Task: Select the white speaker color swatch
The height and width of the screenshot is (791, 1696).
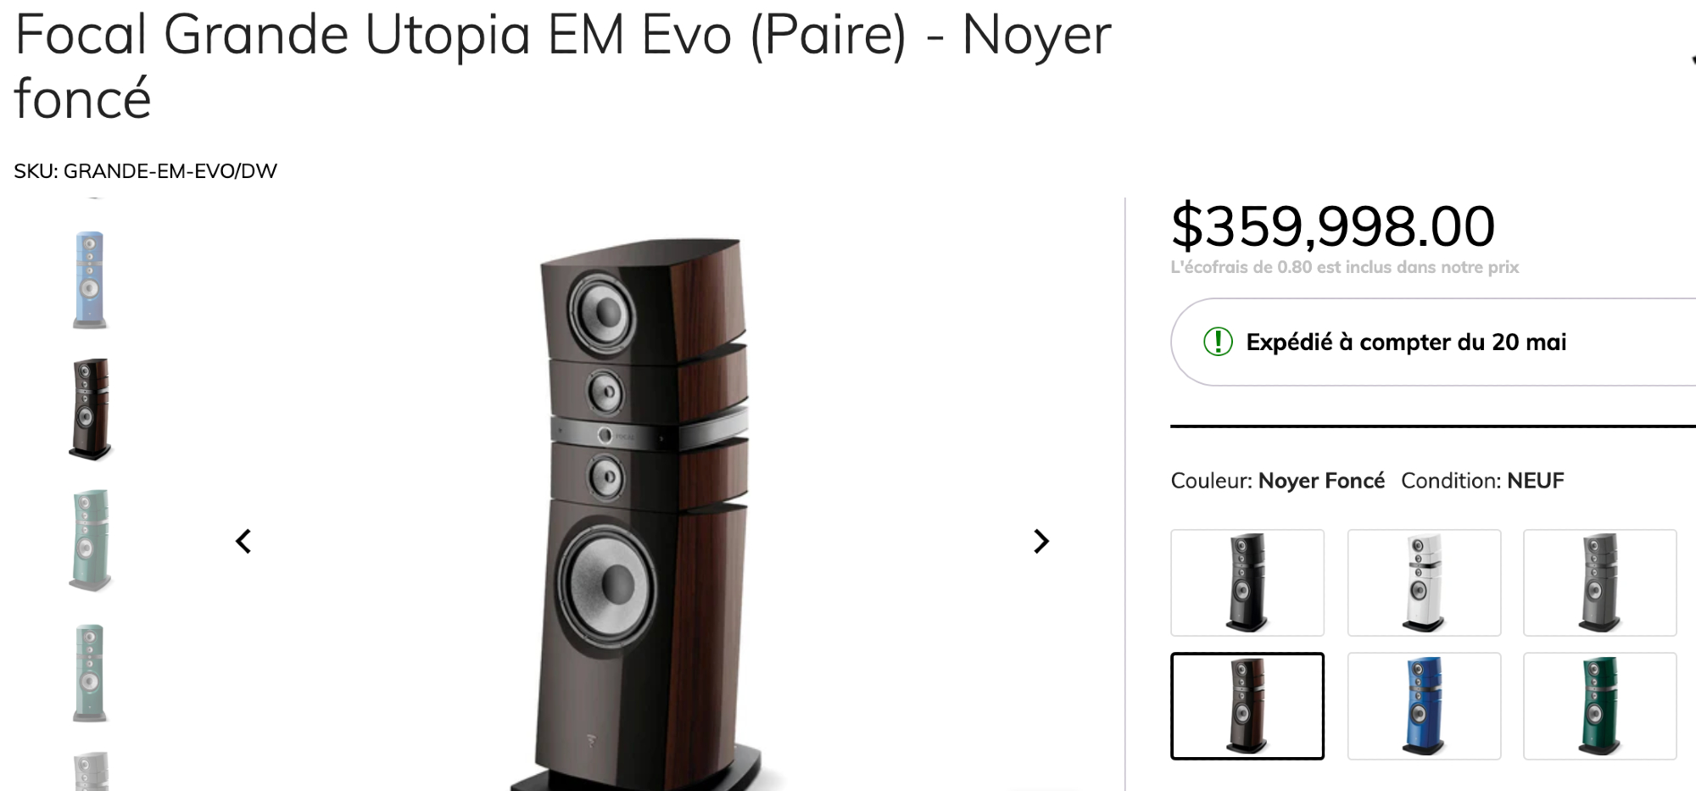Action: tap(1424, 582)
